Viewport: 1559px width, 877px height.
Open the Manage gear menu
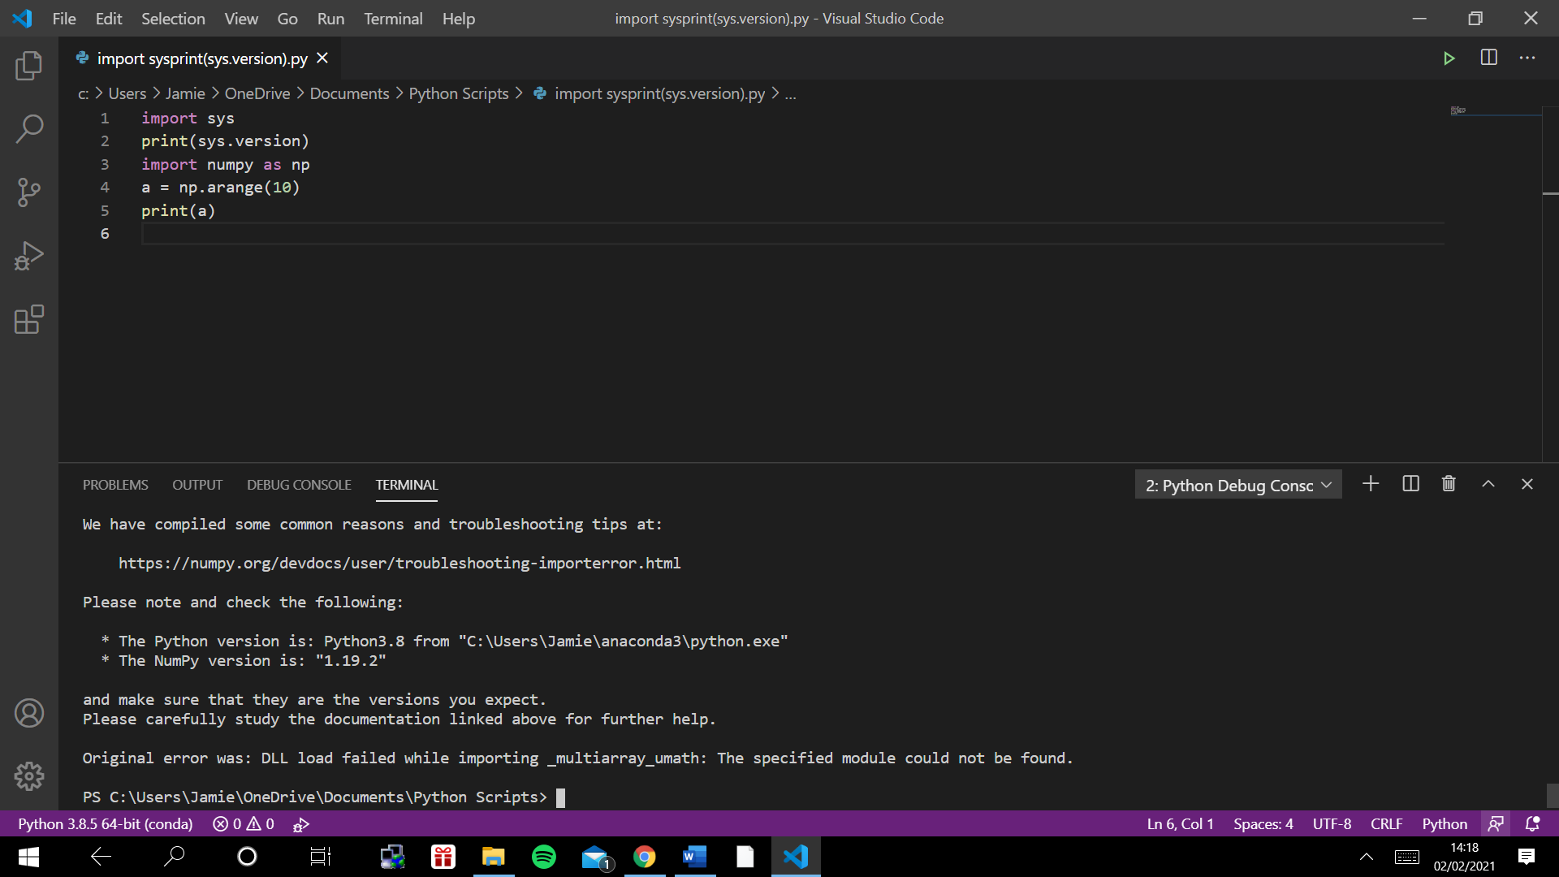[29, 776]
